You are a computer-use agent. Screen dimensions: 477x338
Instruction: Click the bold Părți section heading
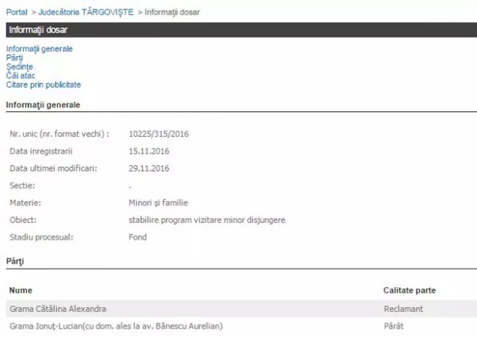point(15,261)
